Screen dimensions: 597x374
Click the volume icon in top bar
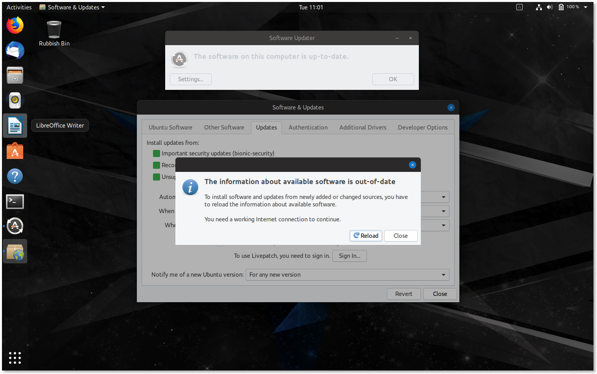[549, 7]
